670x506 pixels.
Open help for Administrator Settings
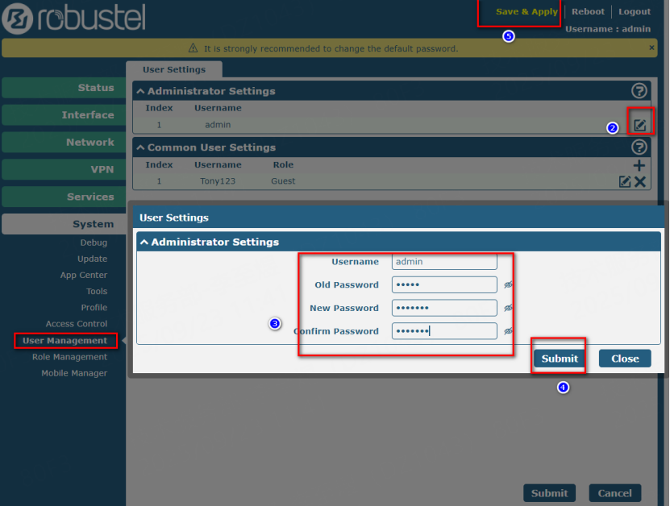point(639,91)
